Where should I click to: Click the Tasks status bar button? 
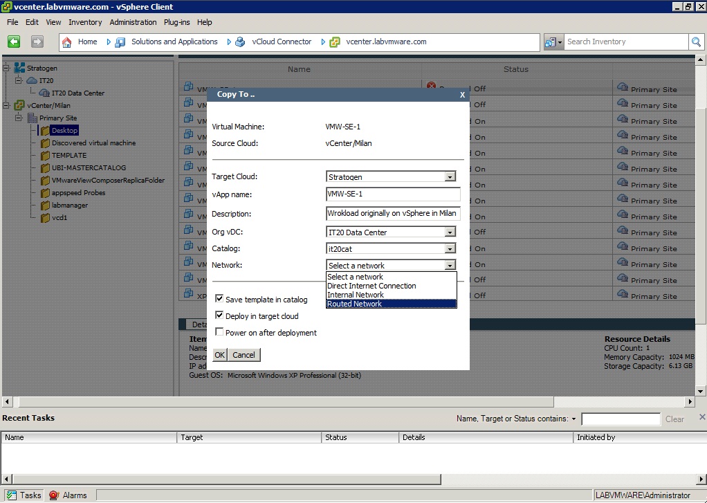24,495
